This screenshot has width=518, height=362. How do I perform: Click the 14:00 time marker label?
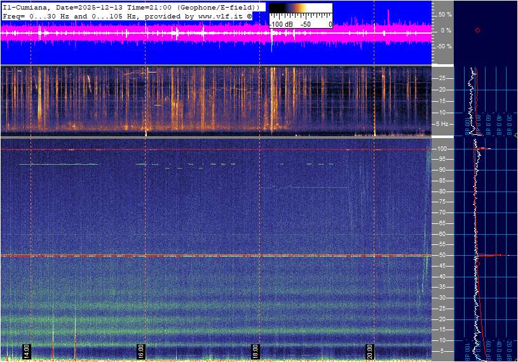click(27, 352)
